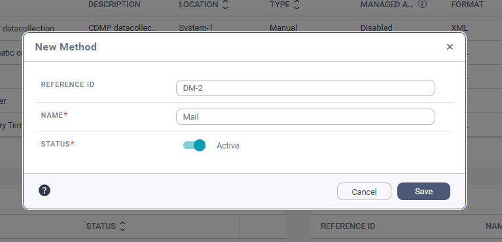Open the help question mark icon

(45, 190)
